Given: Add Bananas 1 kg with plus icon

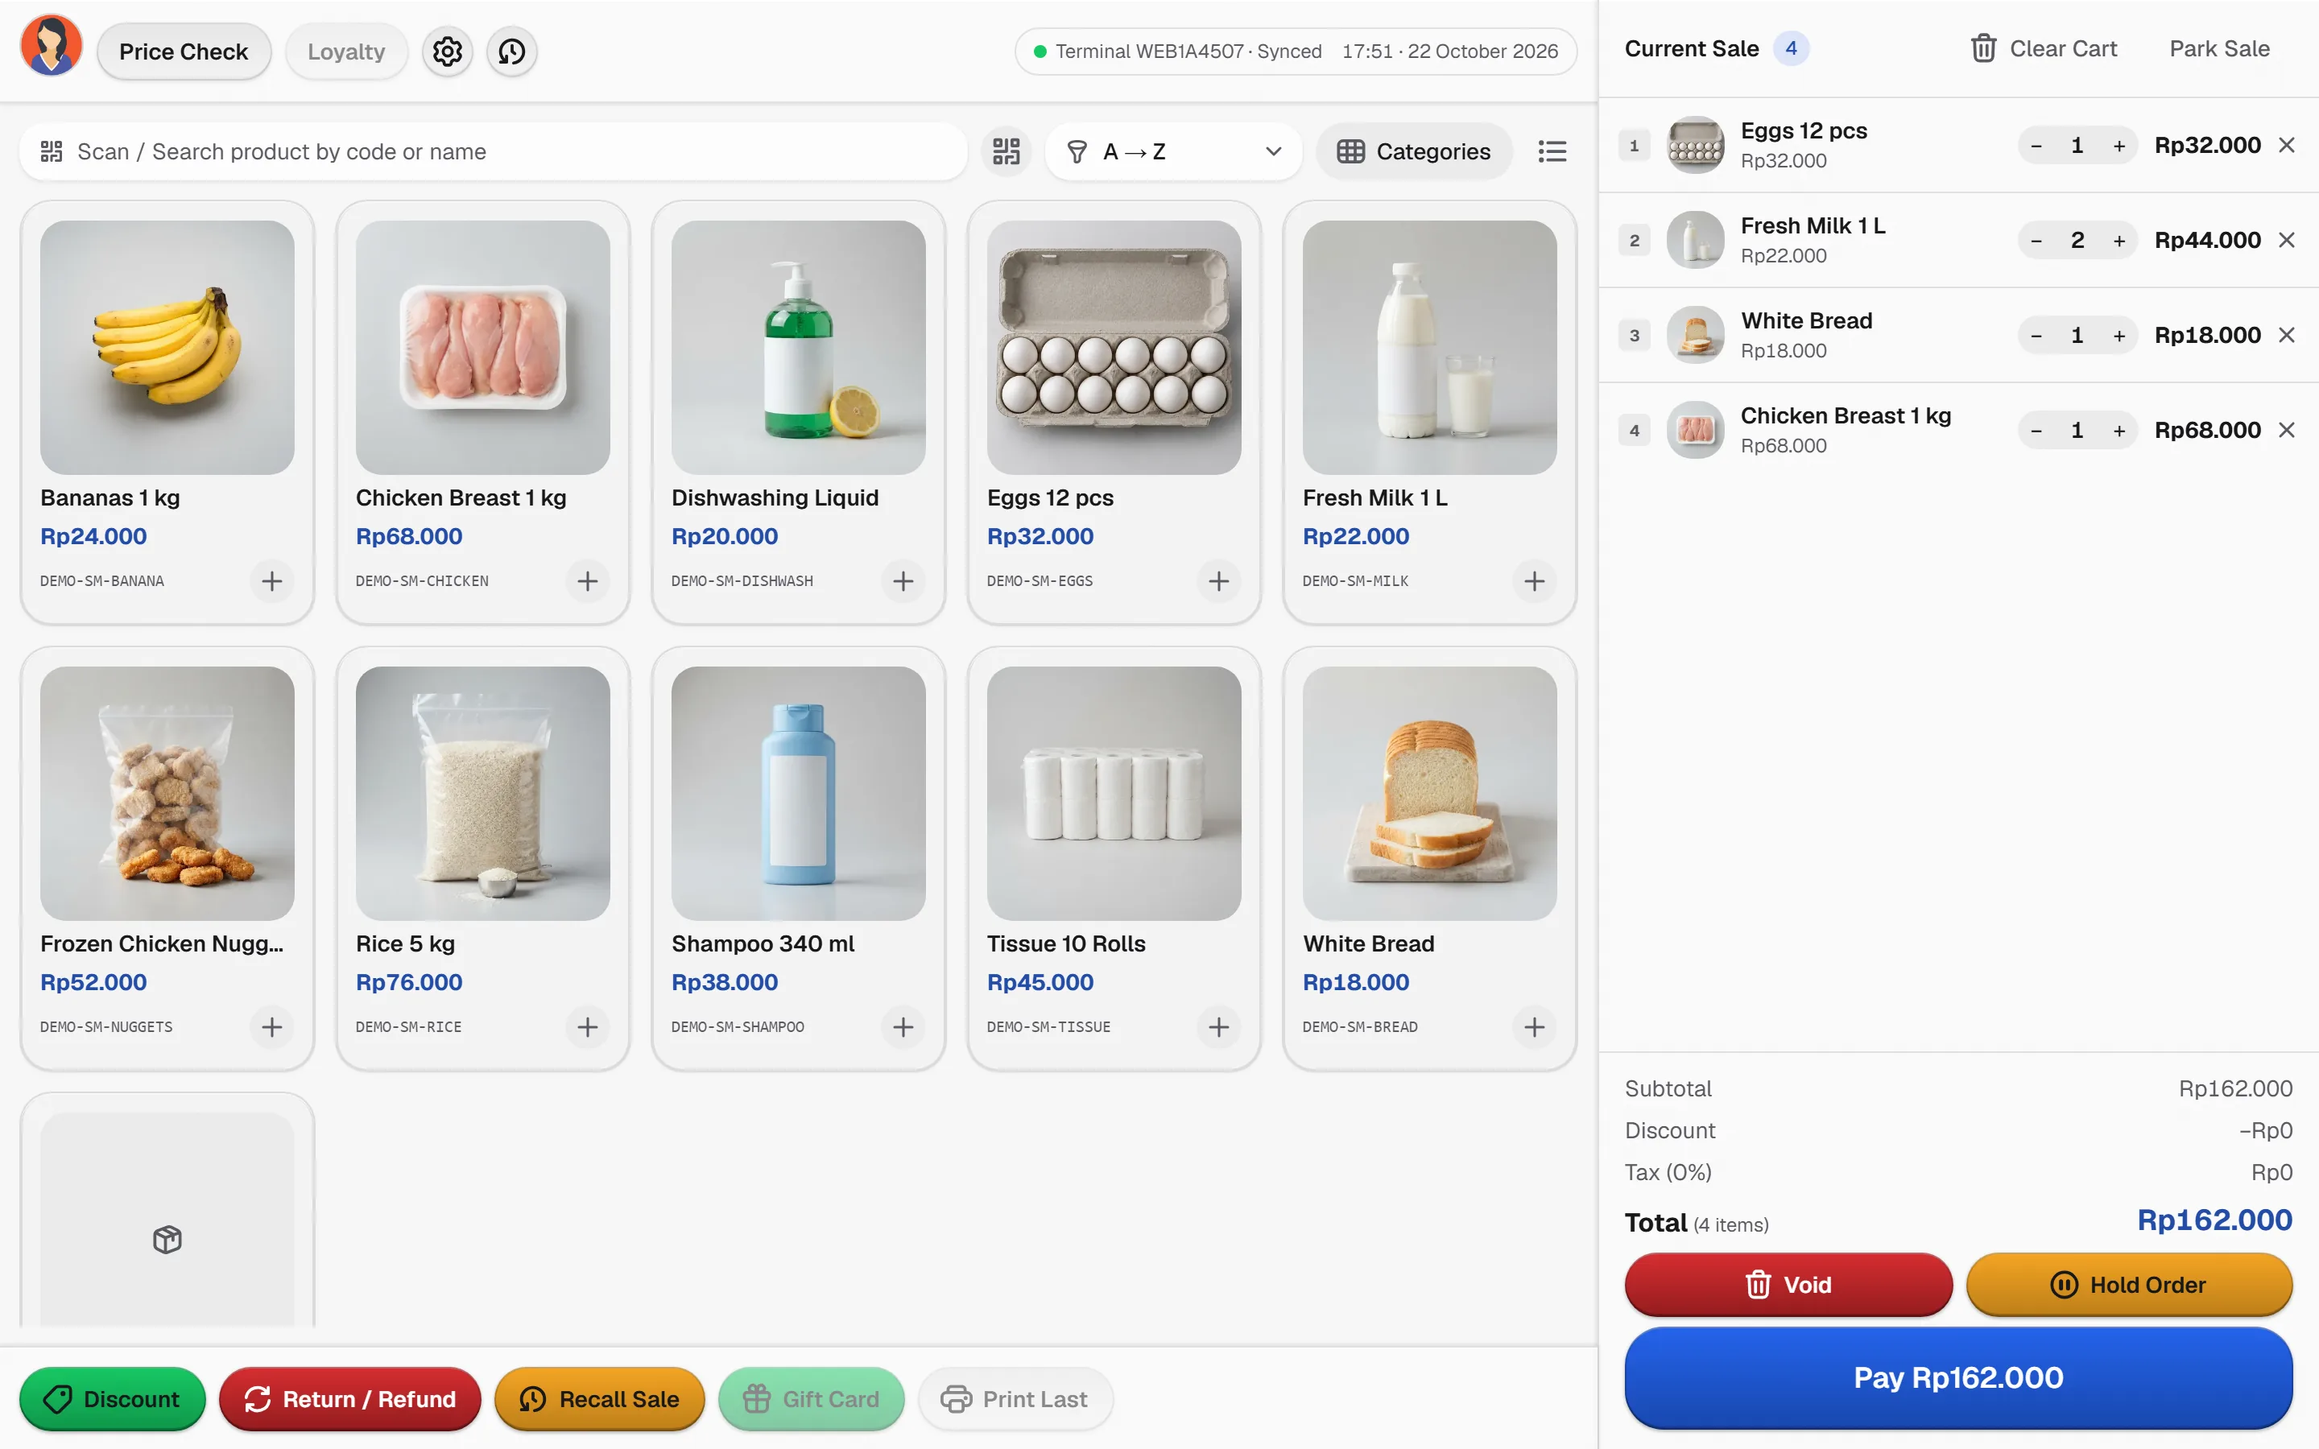Looking at the screenshot, I should point(272,580).
